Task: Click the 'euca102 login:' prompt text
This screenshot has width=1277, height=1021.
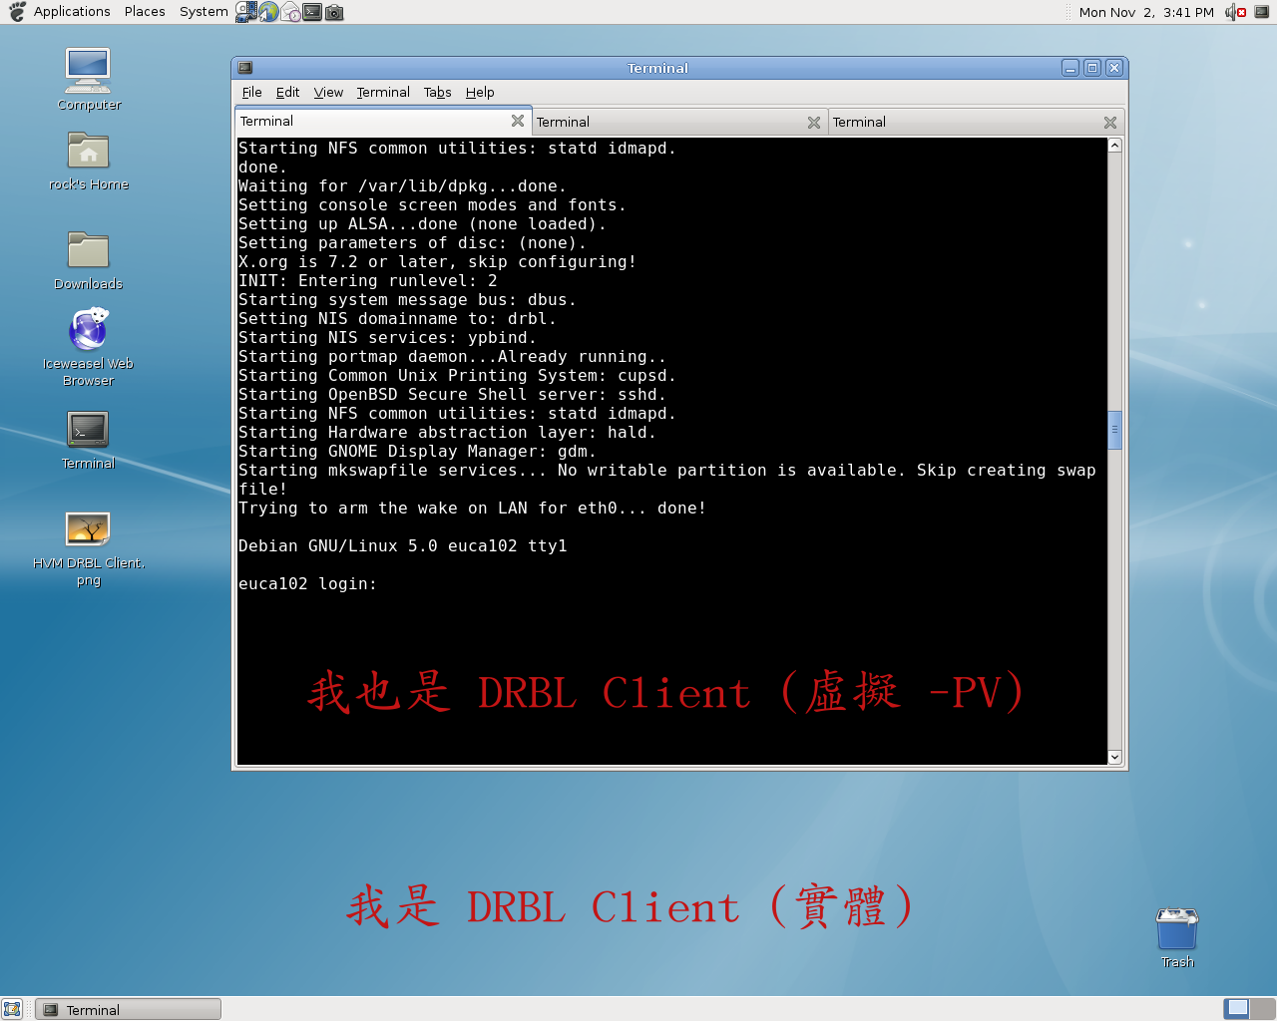Action: [x=308, y=584]
